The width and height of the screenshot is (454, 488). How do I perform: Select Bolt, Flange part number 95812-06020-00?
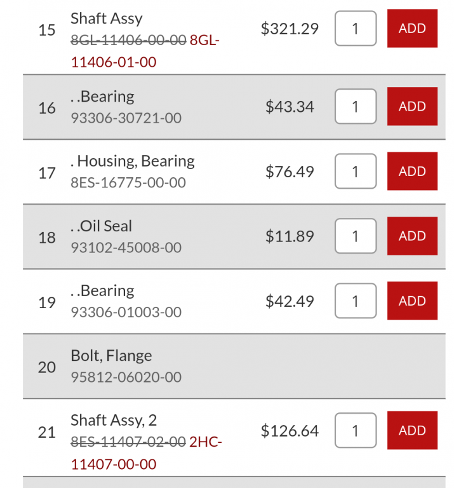tap(126, 377)
